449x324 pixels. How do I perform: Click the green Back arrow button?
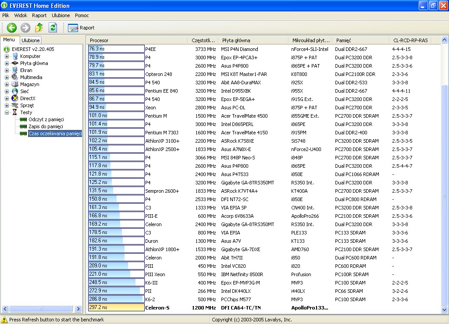coord(12,28)
